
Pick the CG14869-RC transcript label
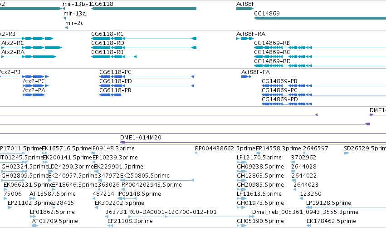pyautogui.click(x=272, y=52)
